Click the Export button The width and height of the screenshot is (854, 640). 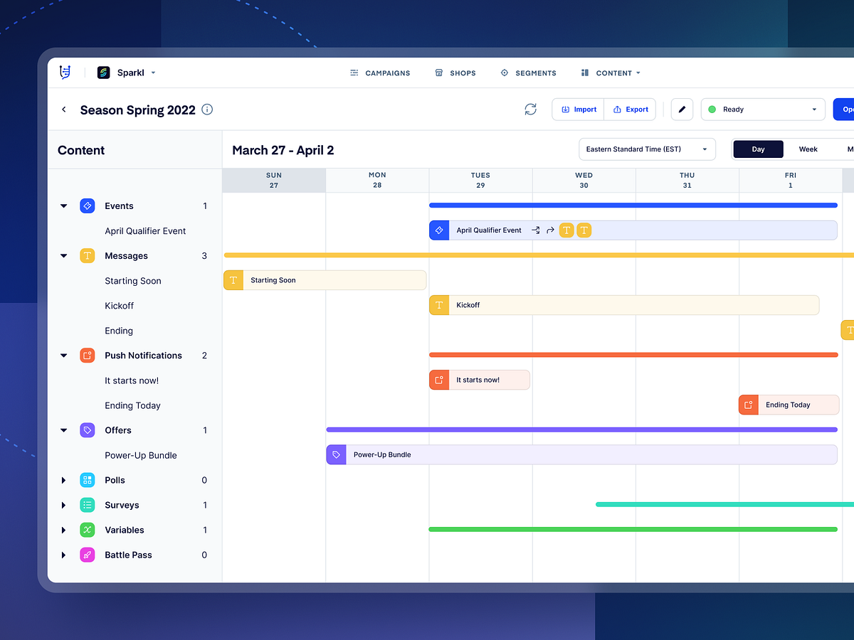(630, 109)
